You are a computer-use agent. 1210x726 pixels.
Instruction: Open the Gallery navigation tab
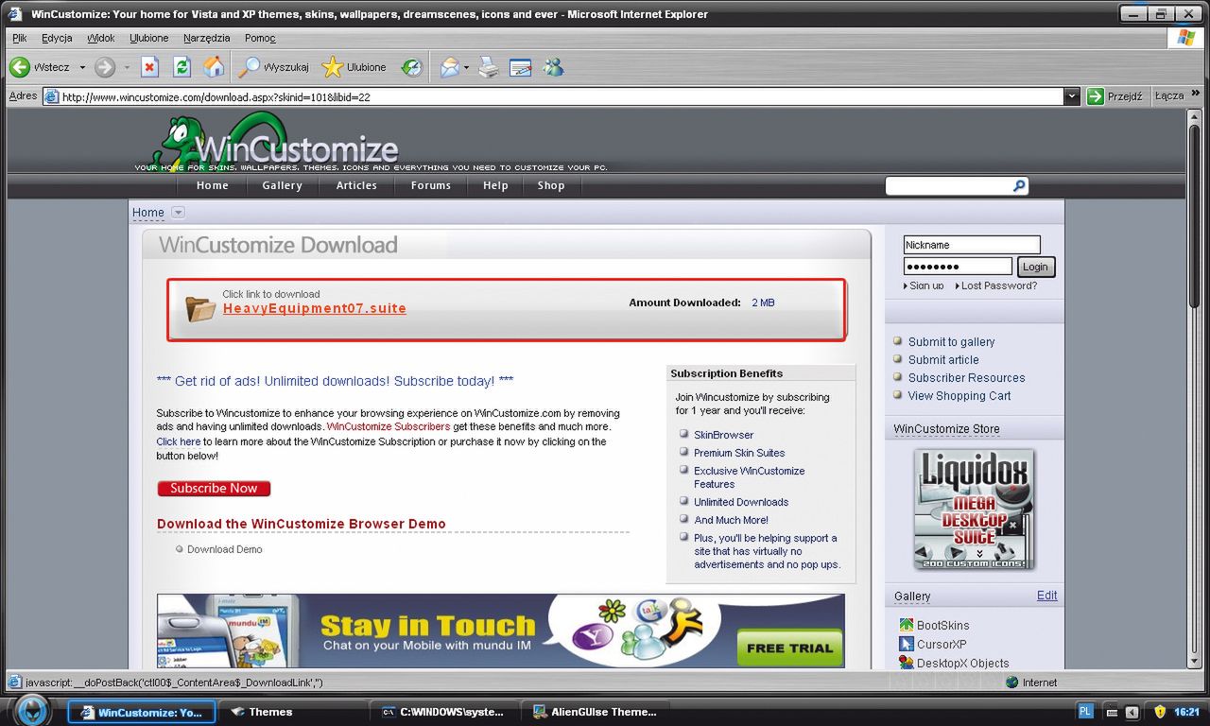tap(282, 185)
